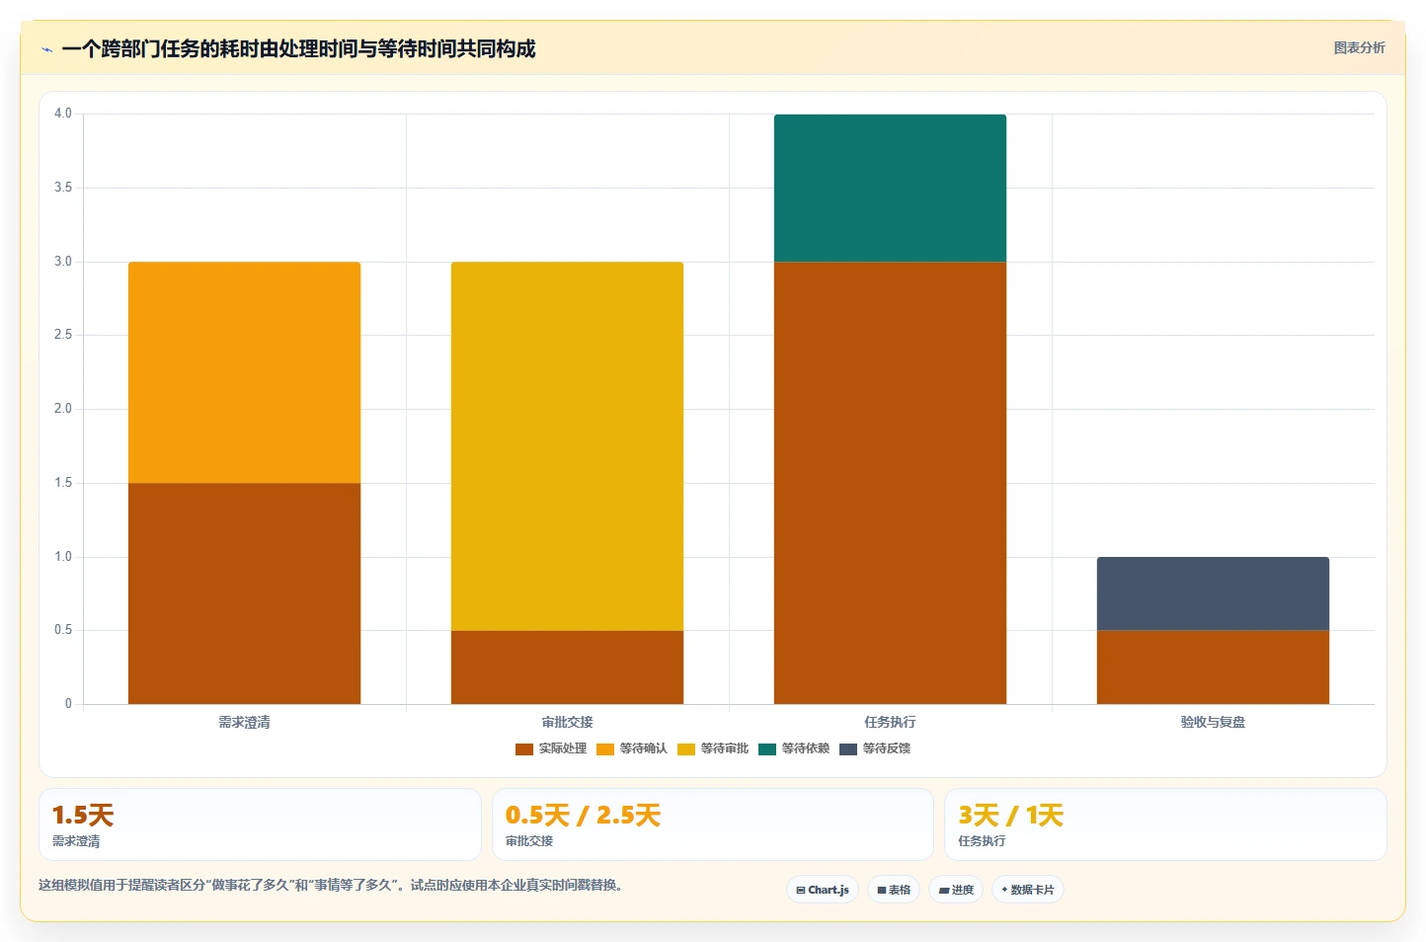
Task: Toggle the 实际处理 legend swatch
Action: coord(524,748)
